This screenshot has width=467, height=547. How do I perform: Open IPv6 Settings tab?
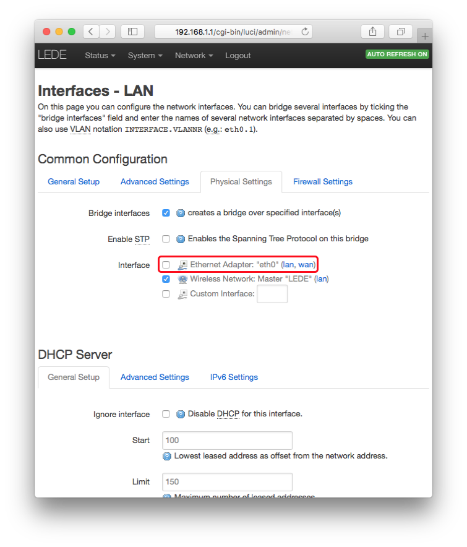pos(234,377)
